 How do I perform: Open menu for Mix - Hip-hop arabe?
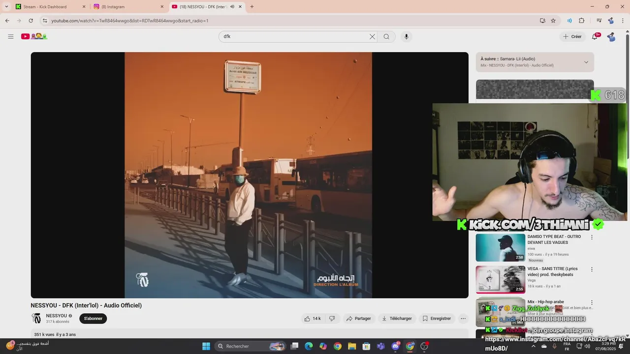coord(592,302)
